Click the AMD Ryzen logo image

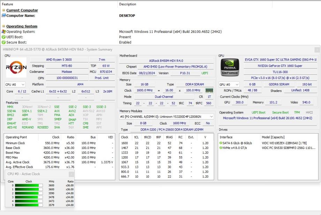[16, 67]
